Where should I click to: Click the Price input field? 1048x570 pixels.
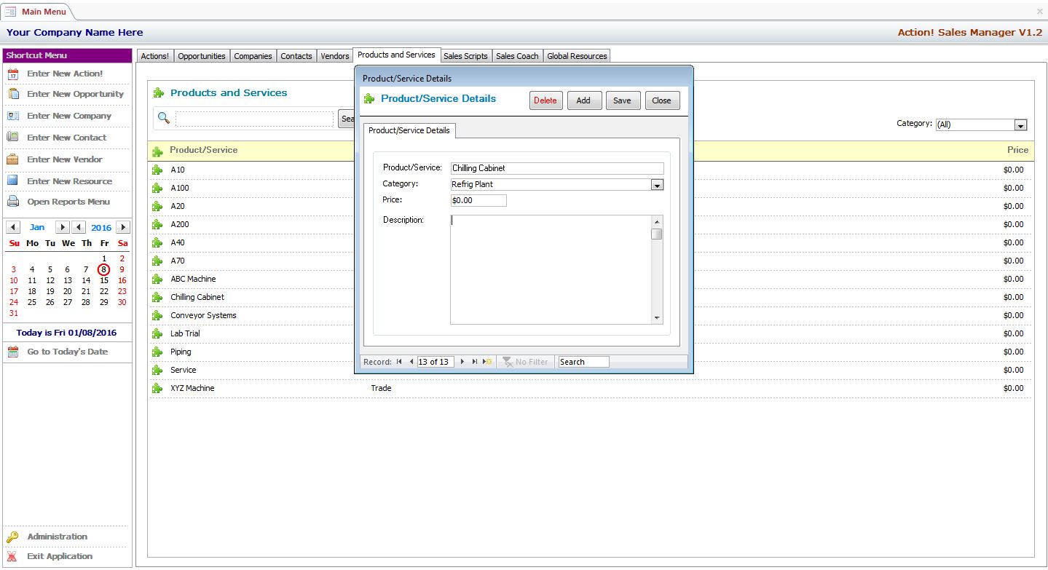coord(478,200)
